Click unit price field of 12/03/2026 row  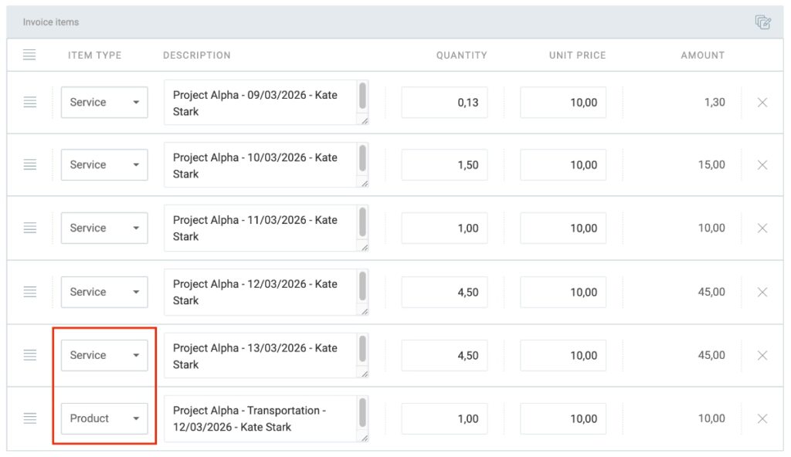(x=562, y=293)
